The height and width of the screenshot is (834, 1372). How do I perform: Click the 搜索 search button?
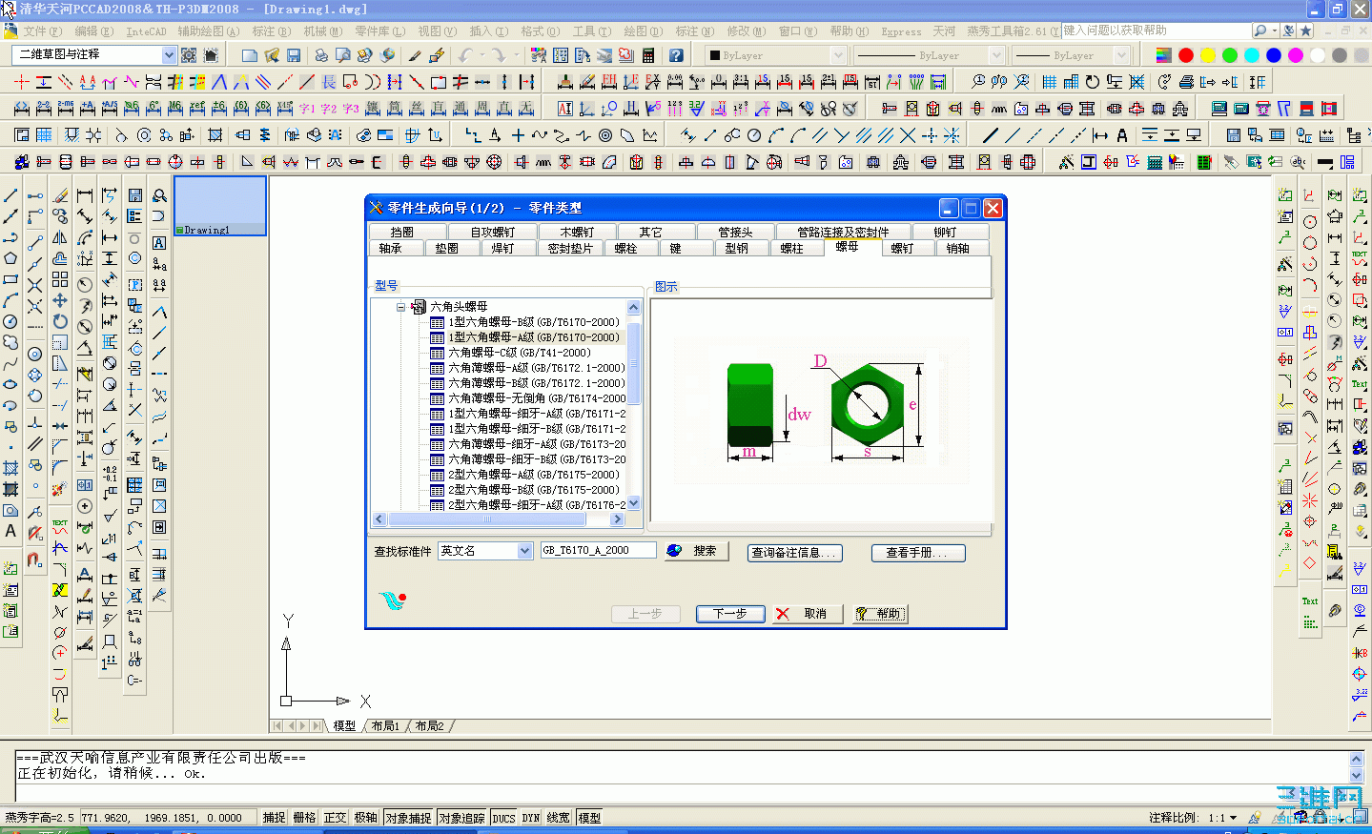[697, 551]
